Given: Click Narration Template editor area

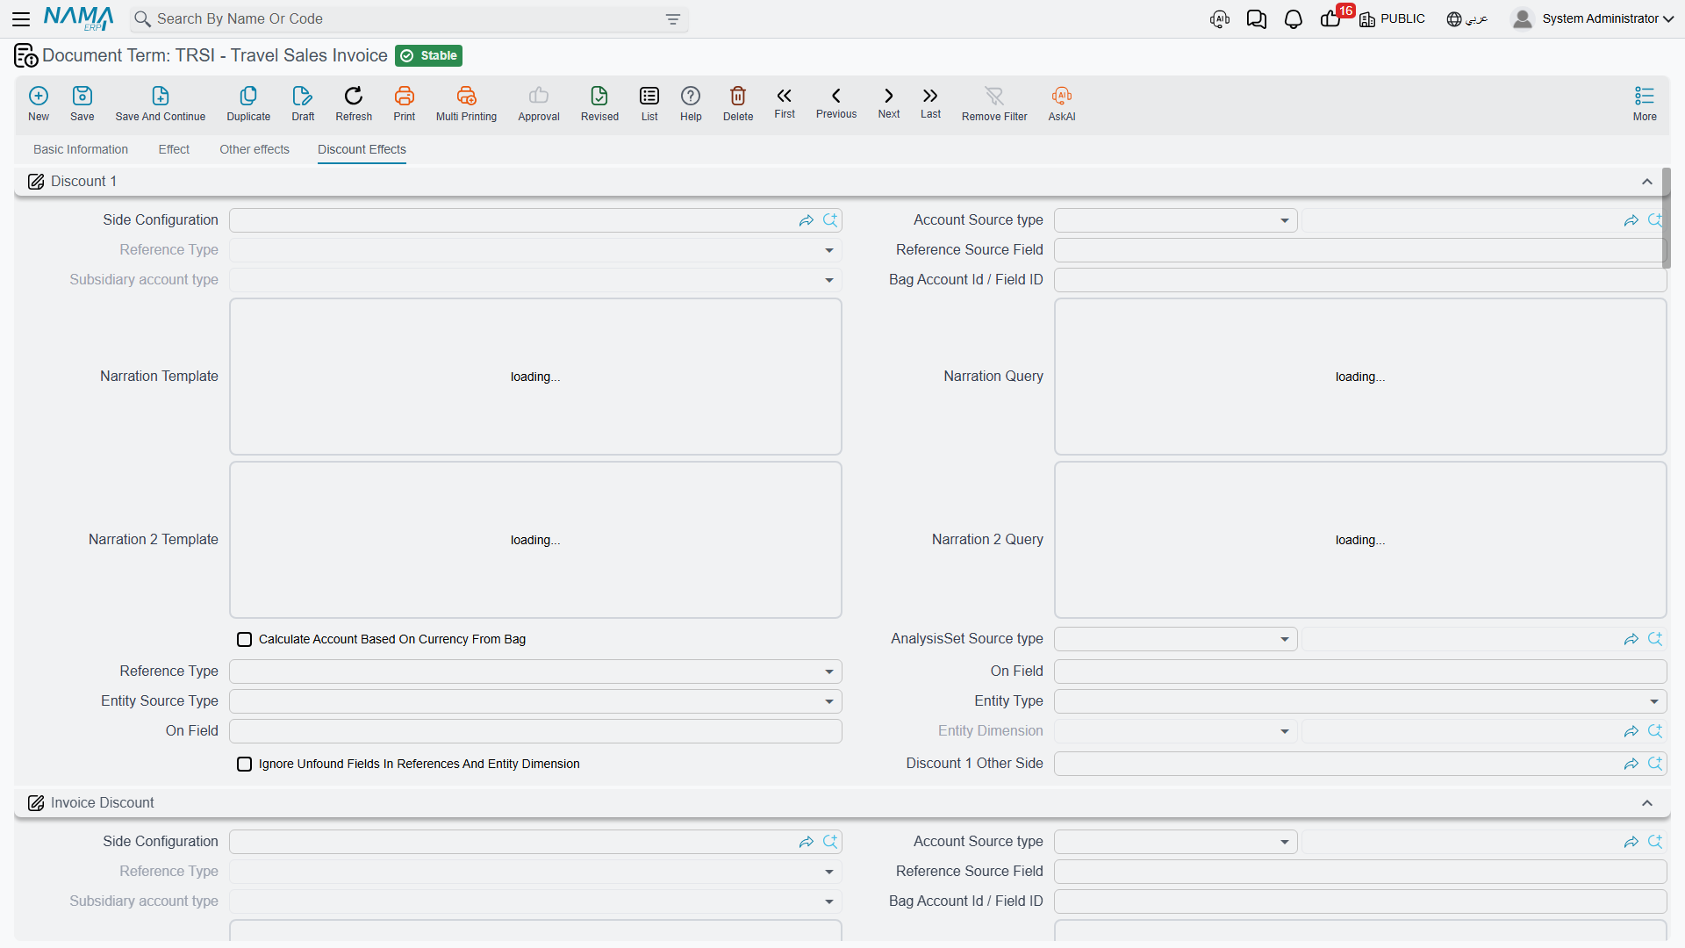Looking at the screenshot, I should click(x=535, y=377).
